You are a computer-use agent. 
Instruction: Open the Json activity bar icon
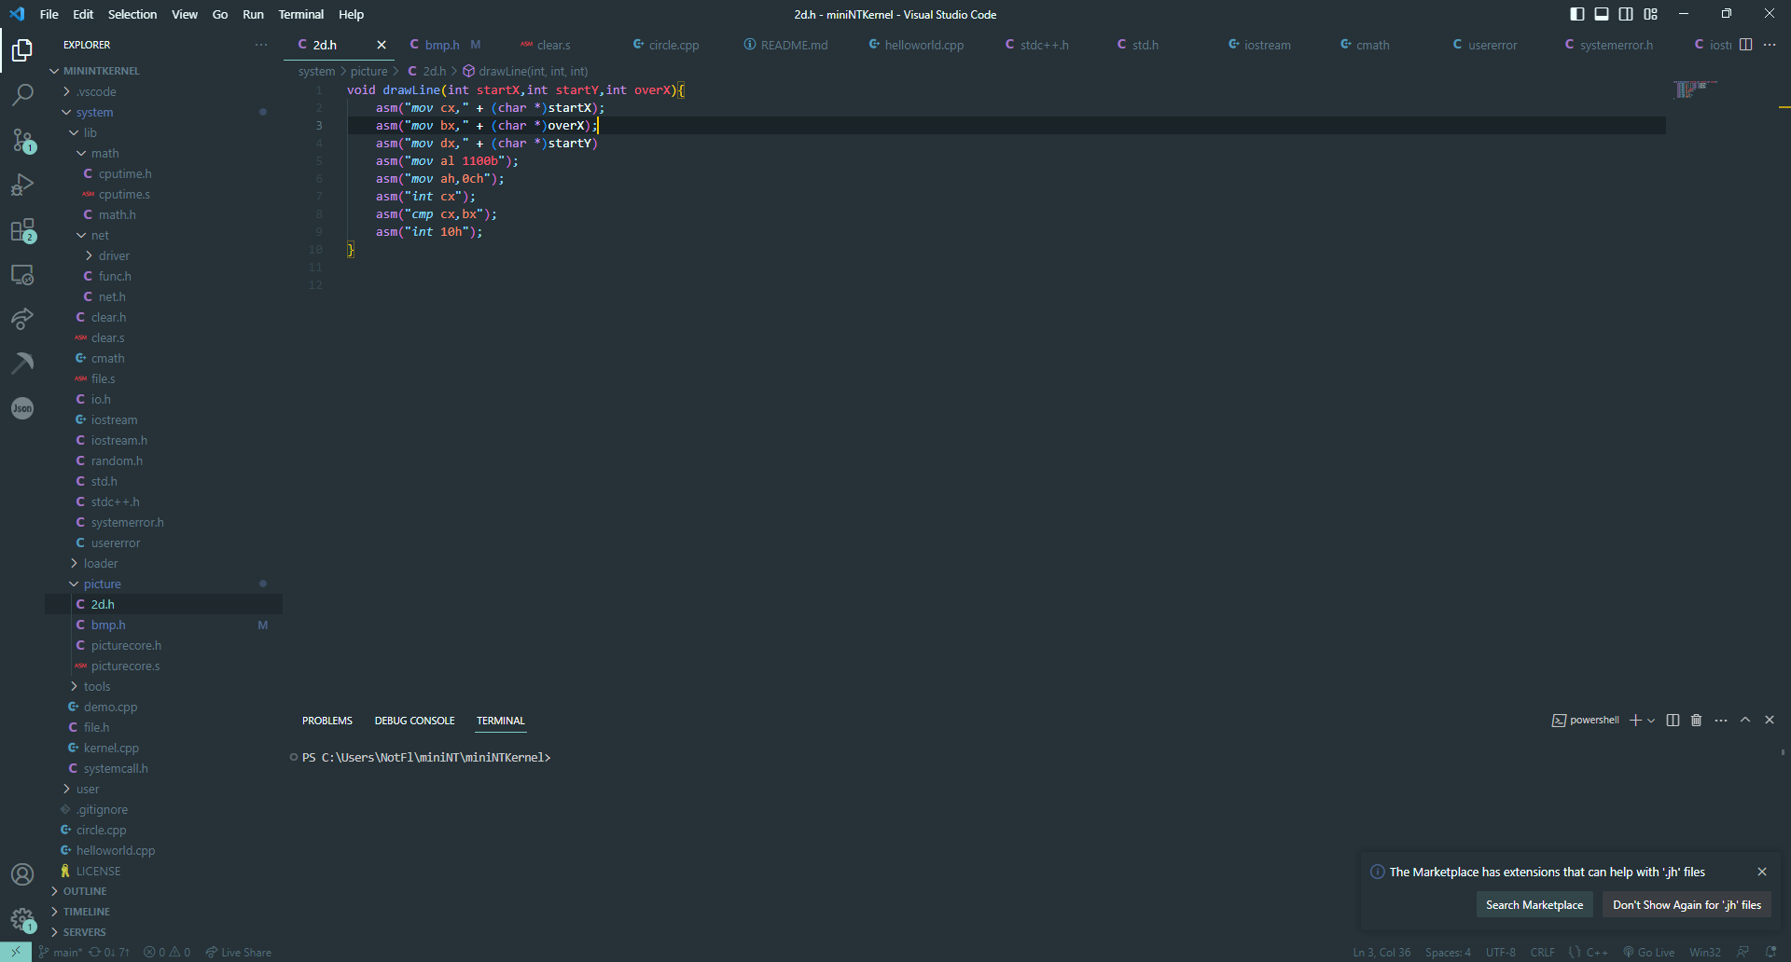pos(22,408)
